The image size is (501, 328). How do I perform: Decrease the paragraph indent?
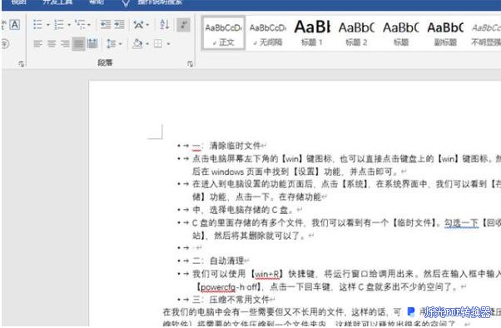click(106, 25)
